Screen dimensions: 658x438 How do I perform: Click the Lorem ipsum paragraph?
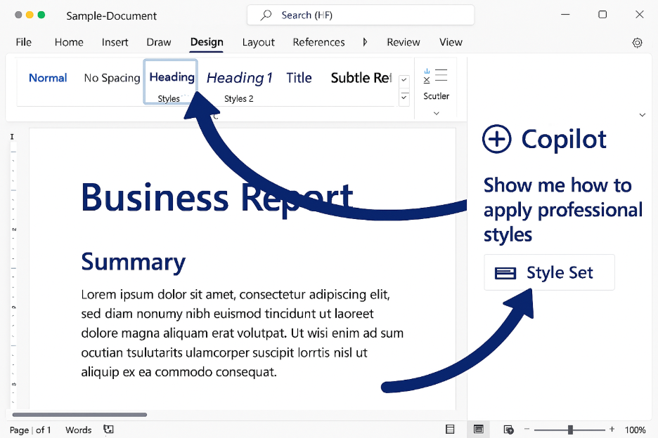pos(242,333)
